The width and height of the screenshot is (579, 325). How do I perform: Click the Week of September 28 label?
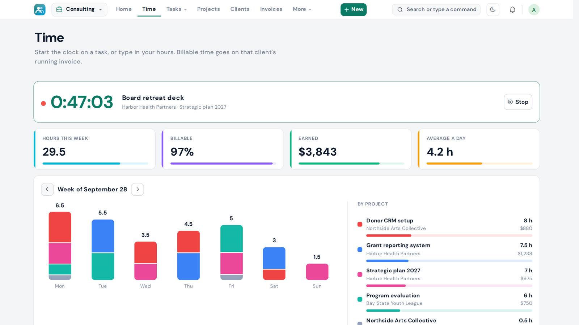click(92, 189)
